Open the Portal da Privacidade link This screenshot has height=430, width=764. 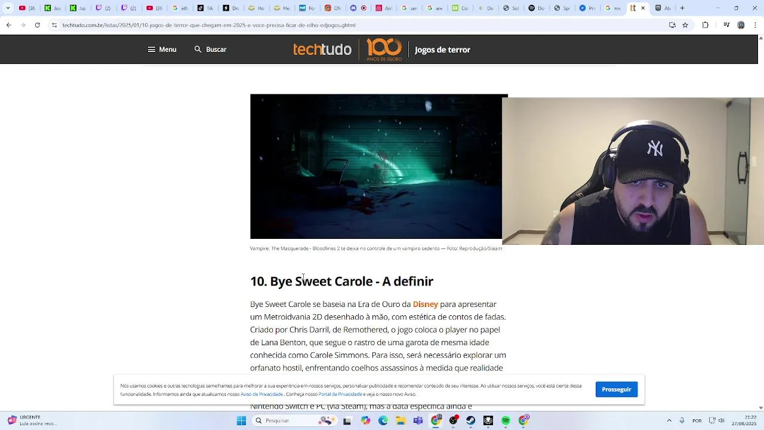click(x=340, y=394)
